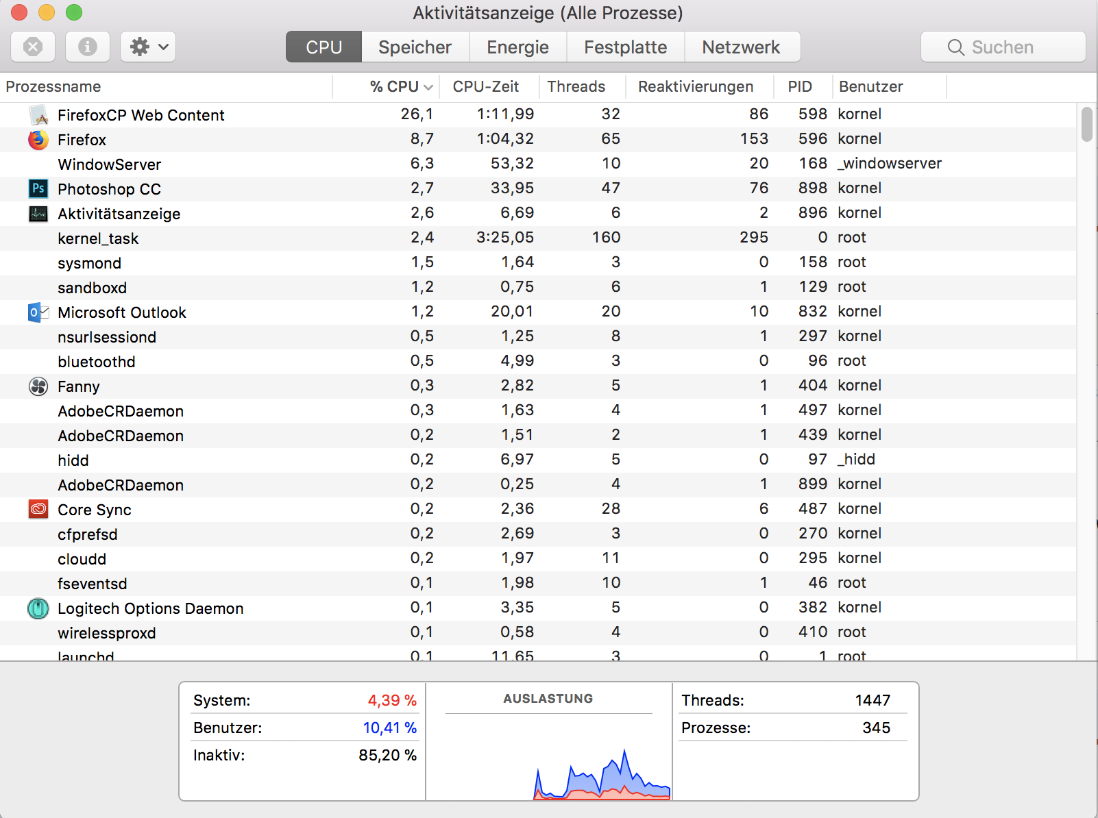Click the System 4,39 % value

392,700
